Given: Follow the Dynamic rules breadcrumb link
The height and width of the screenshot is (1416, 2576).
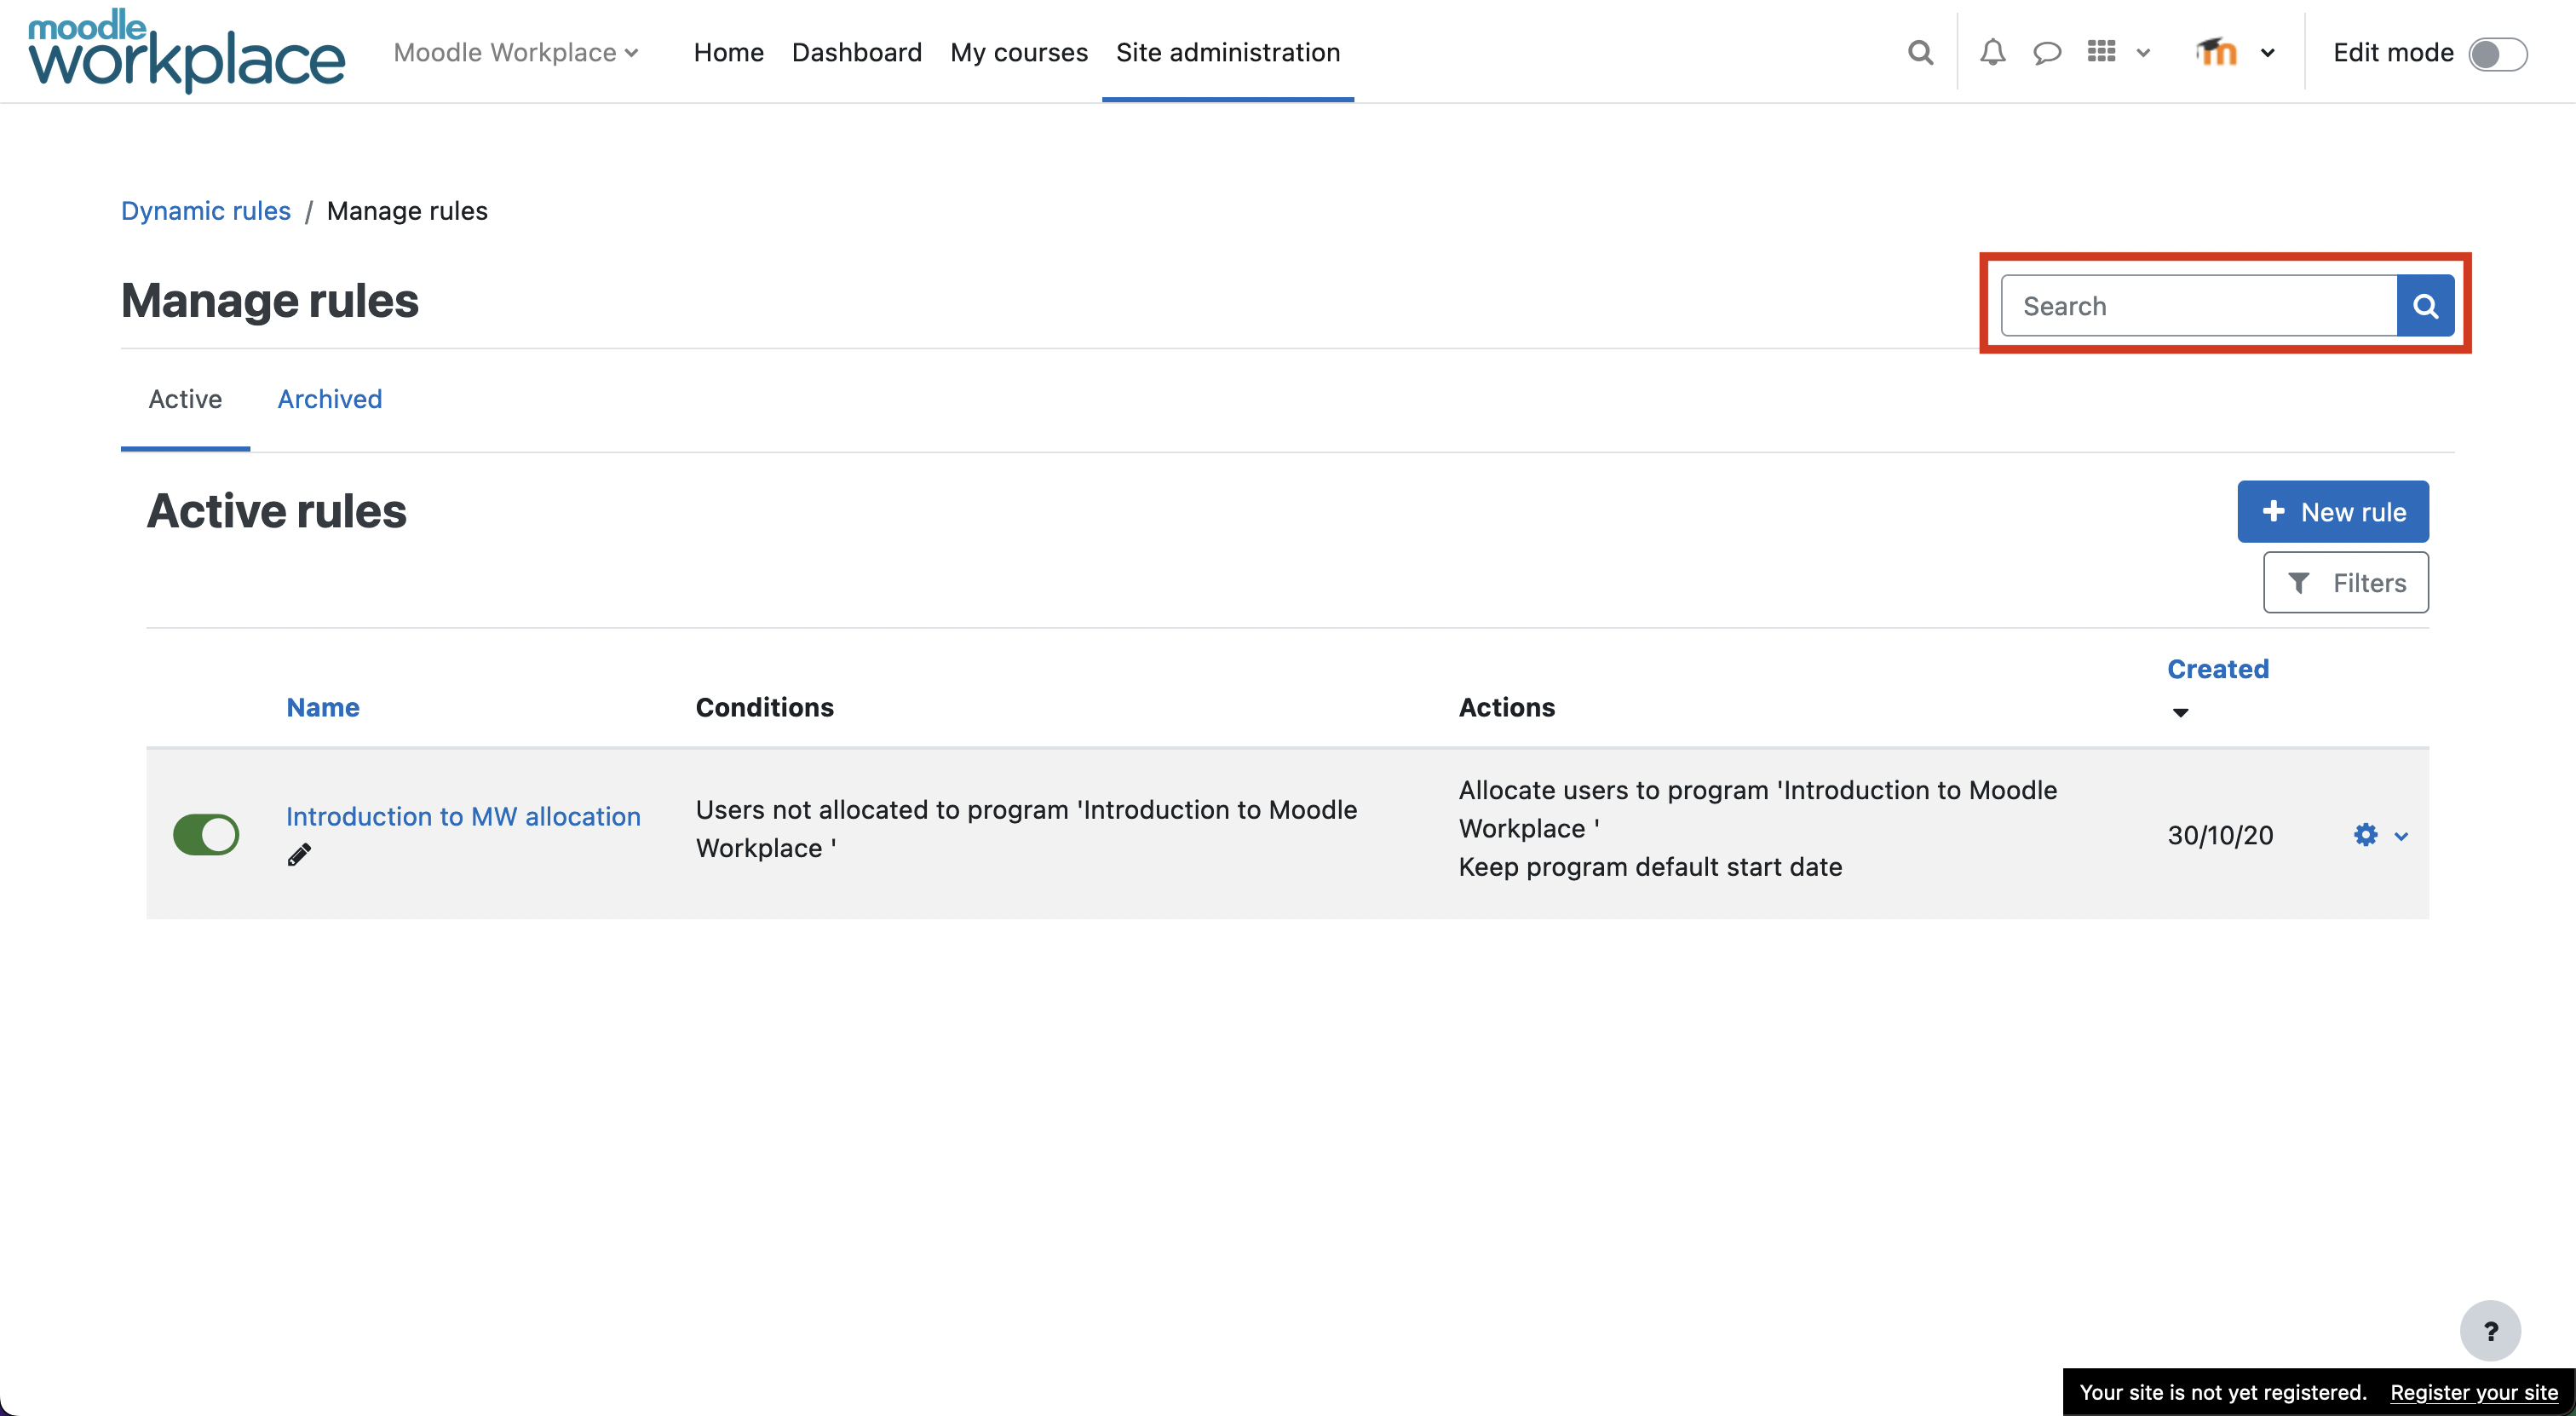Looking at the screenshot, I should [x=206, y=210].
